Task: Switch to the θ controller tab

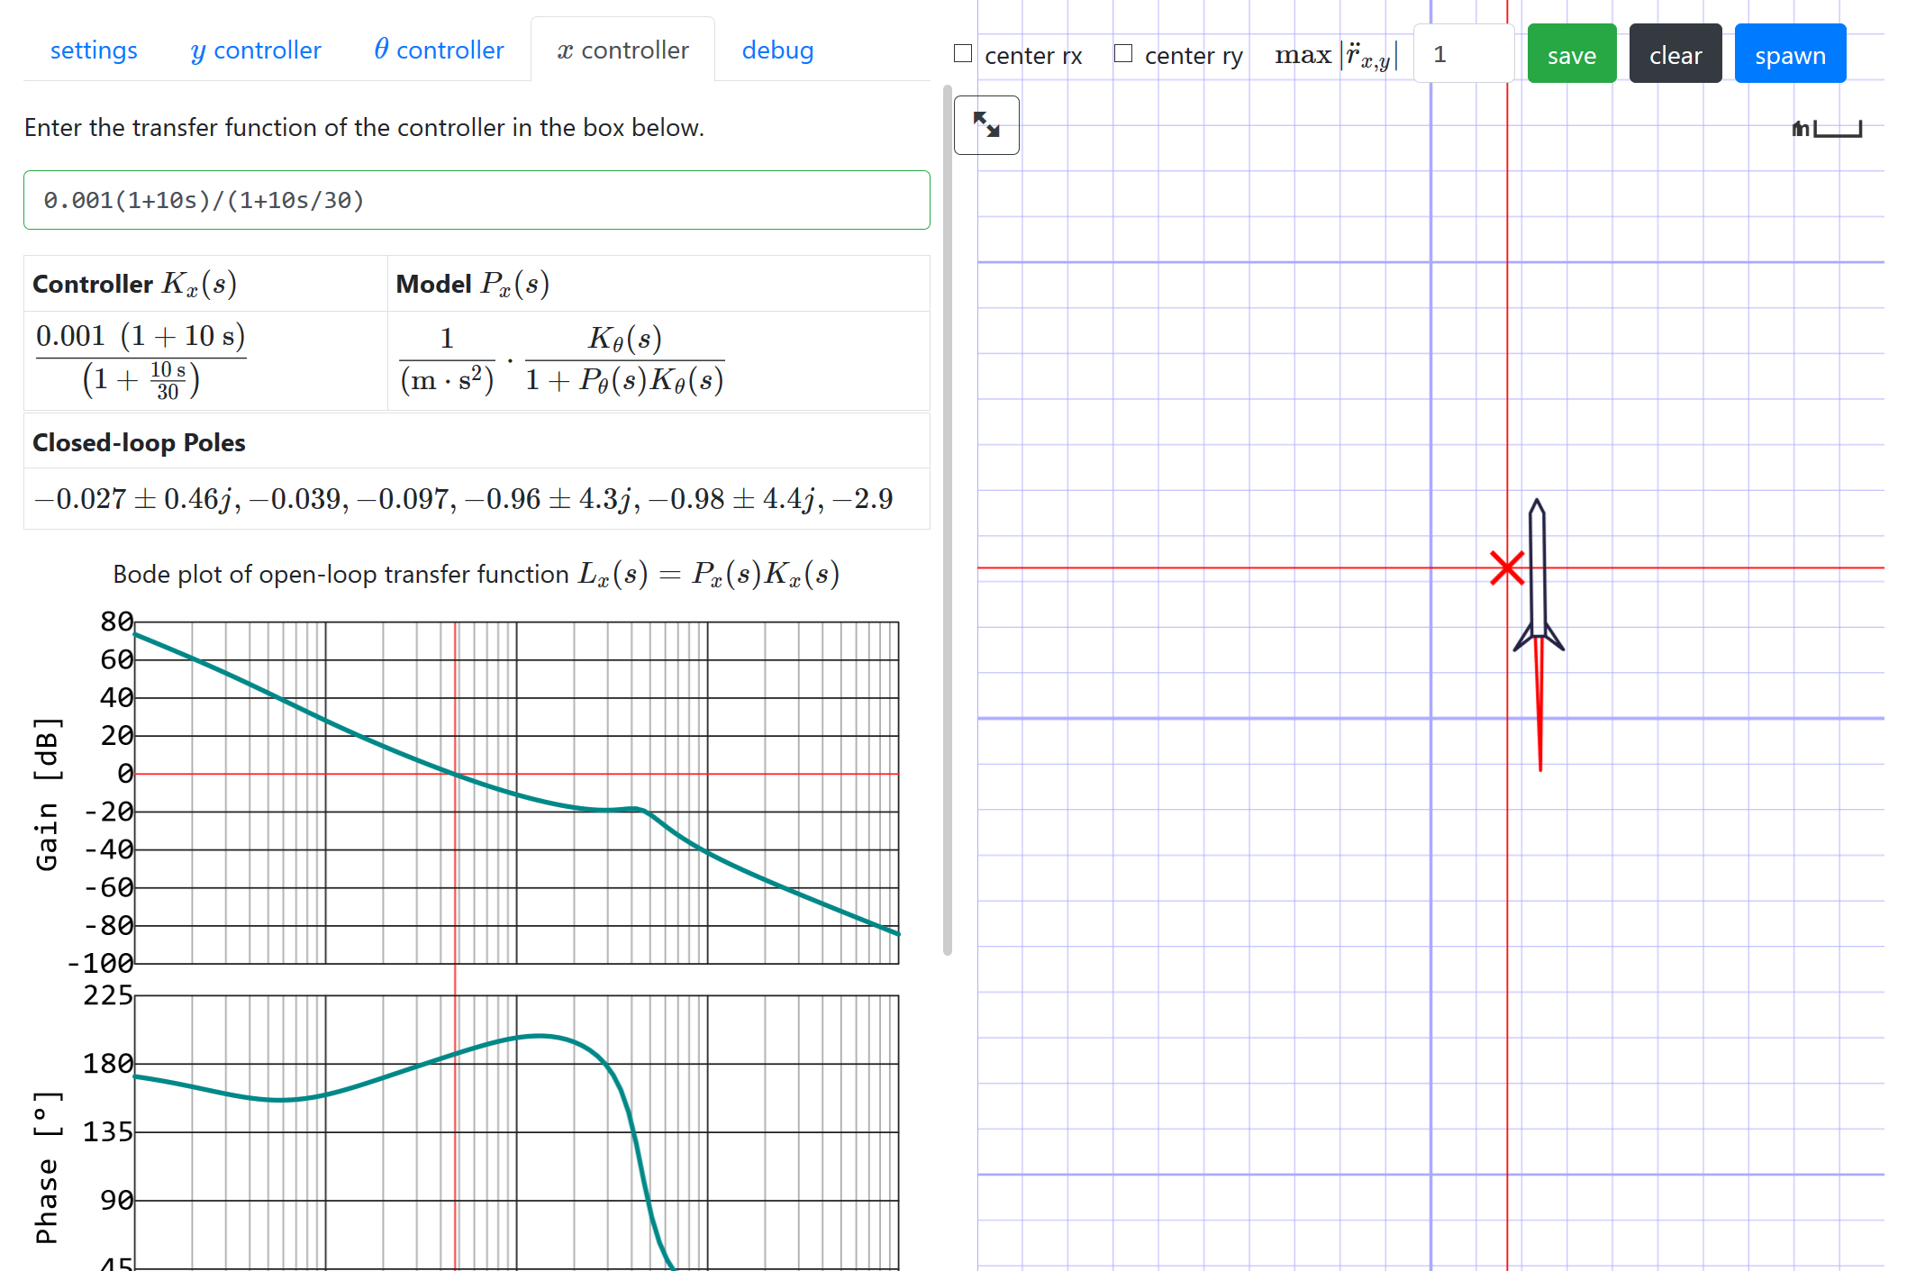Action: click(x=439, y=50)
